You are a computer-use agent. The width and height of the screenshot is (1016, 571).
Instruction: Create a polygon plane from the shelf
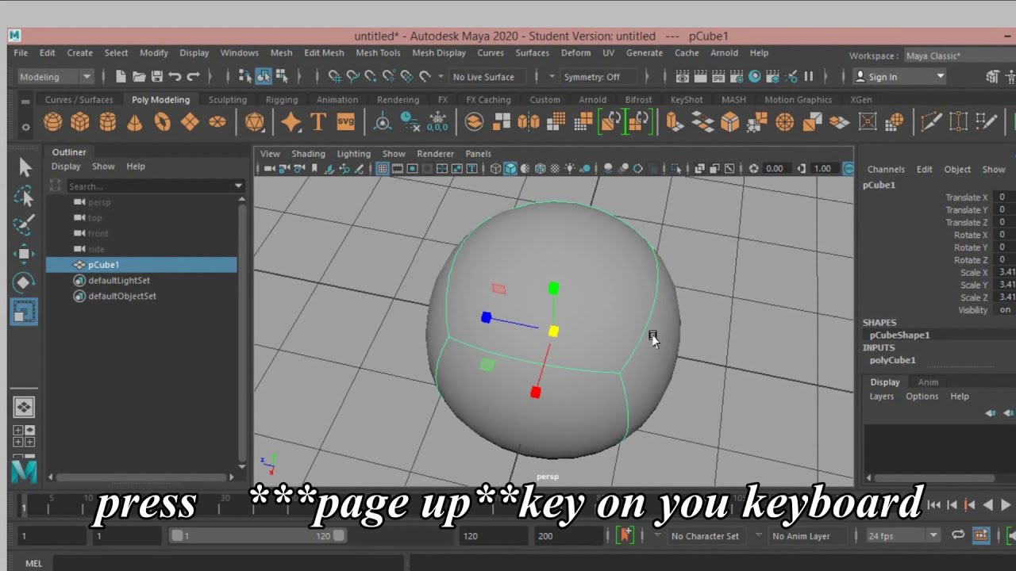click(x=190, y=122)
